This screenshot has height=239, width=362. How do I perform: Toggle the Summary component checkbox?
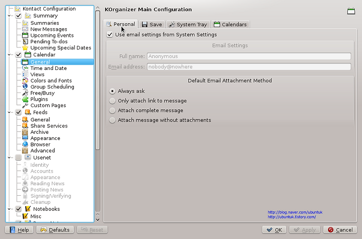click(19, 16)
